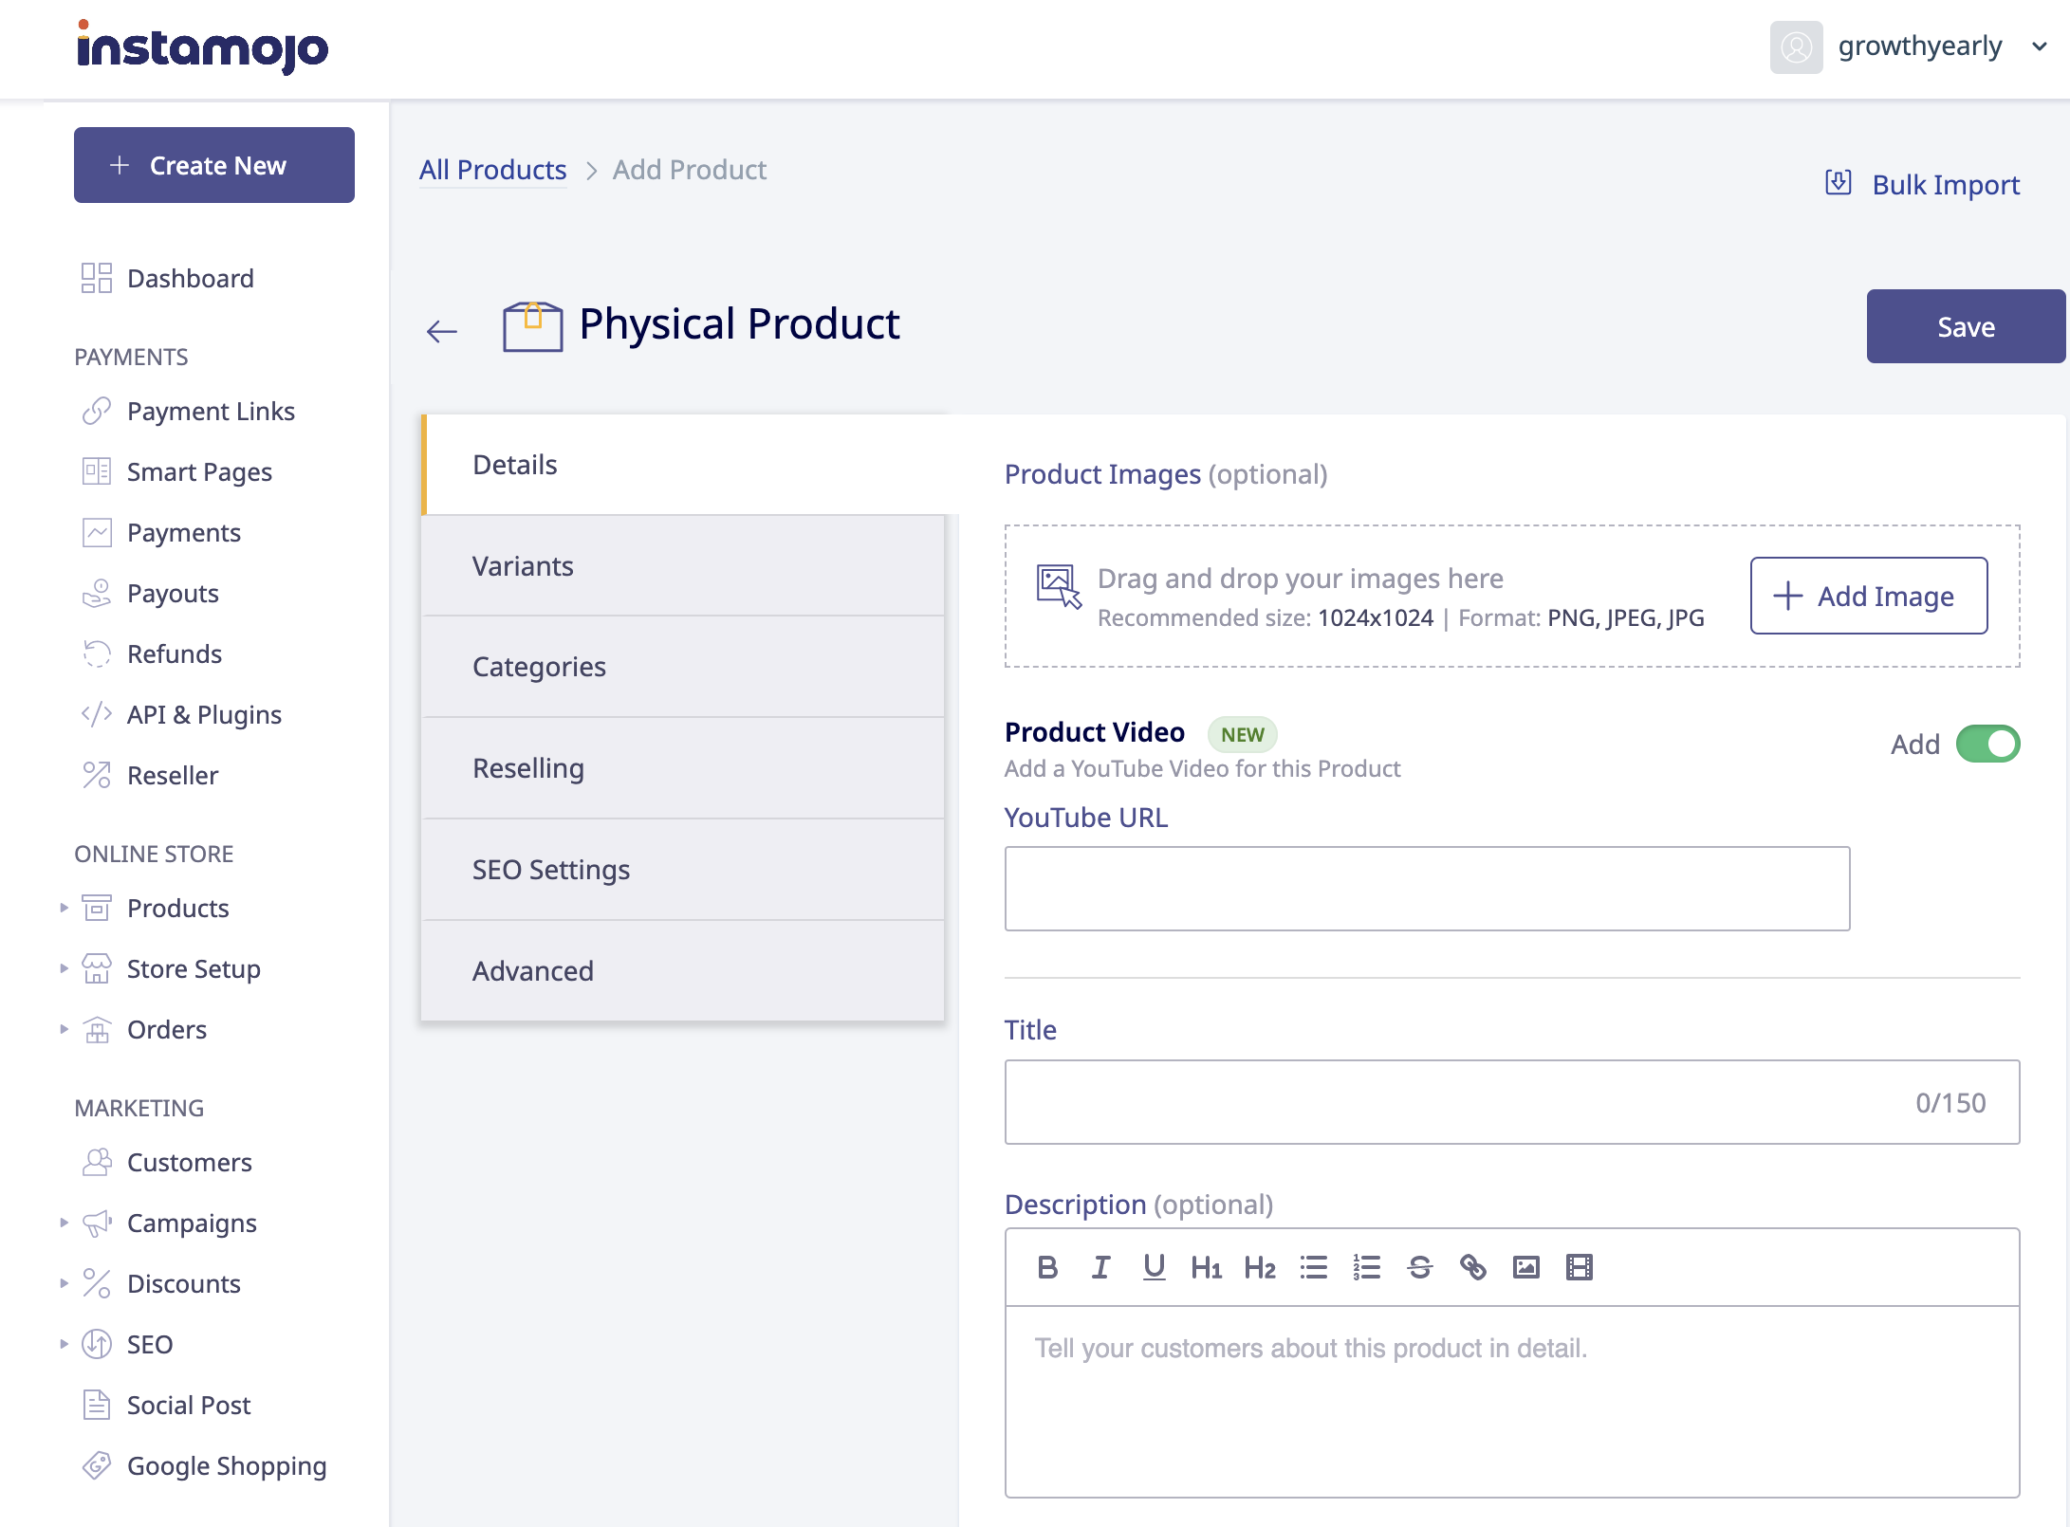The height and width of the screenshot is (1527, 2070).
Task: Open the Advanced tab
Action: click(x=683, y=971)
